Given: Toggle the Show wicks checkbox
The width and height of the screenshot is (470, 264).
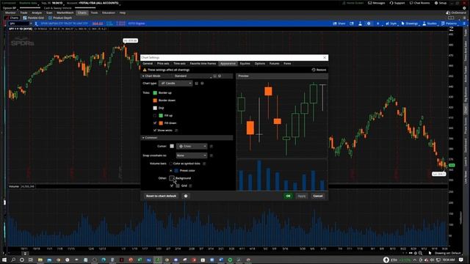Looking at the screenshot, I should coord(155,131).
